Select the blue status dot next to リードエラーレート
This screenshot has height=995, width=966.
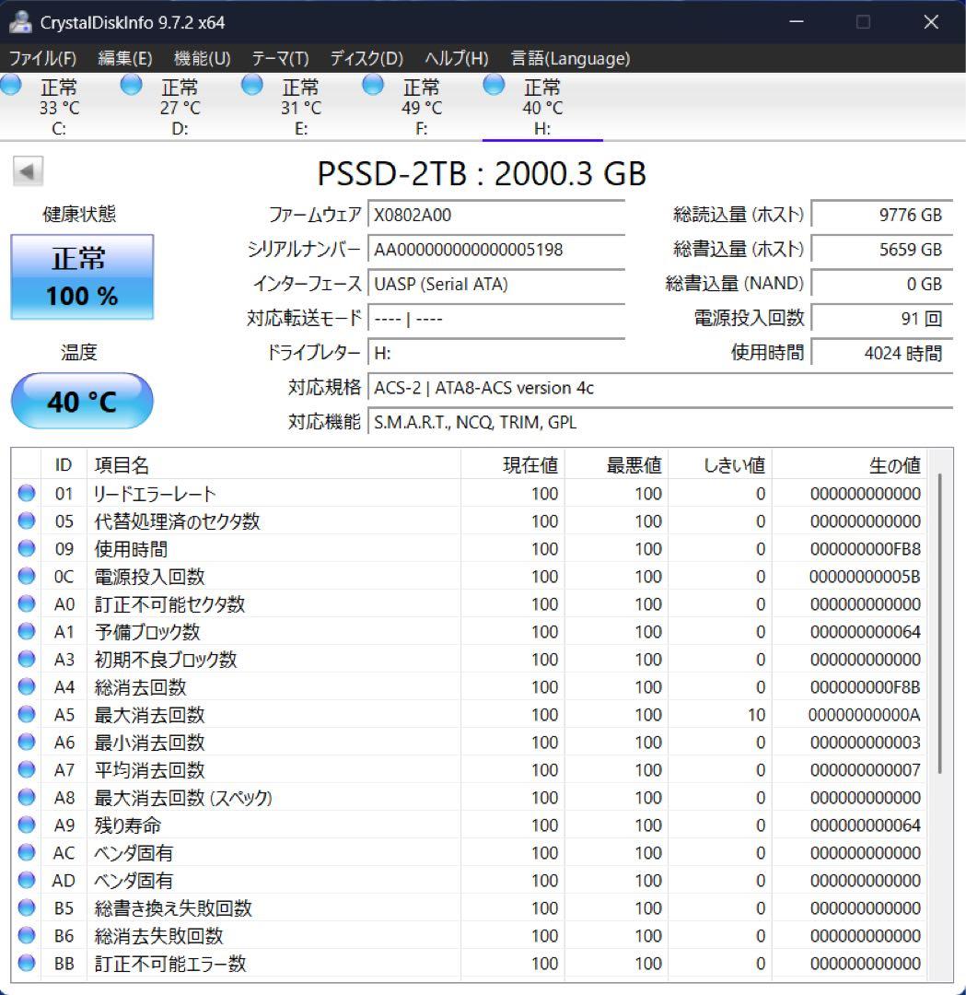[25, 494]
